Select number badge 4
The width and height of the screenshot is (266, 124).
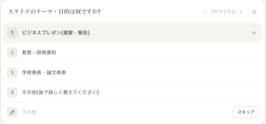(x=12, y=92)
